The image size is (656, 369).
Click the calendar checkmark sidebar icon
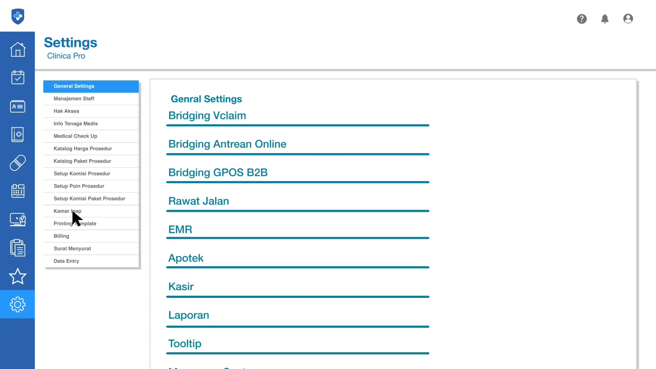17,78
